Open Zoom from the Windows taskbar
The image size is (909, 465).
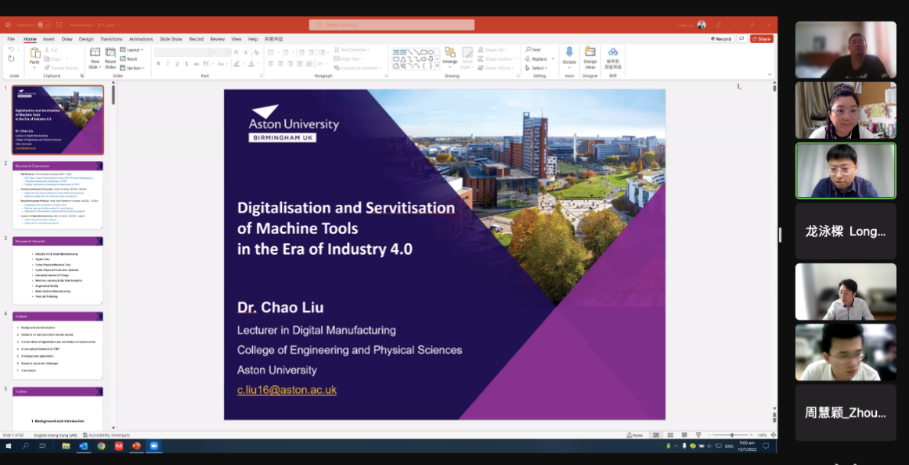[154, 445]
